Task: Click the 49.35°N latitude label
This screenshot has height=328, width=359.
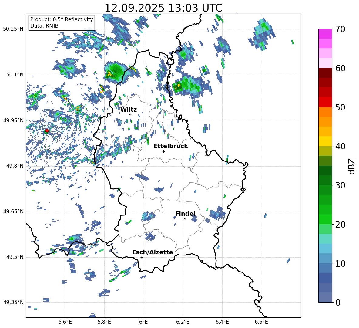Action: (13, 302)
